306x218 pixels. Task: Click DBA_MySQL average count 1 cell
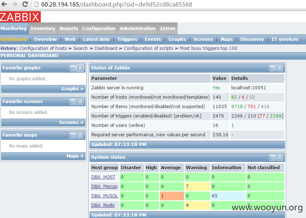point(172,196)
